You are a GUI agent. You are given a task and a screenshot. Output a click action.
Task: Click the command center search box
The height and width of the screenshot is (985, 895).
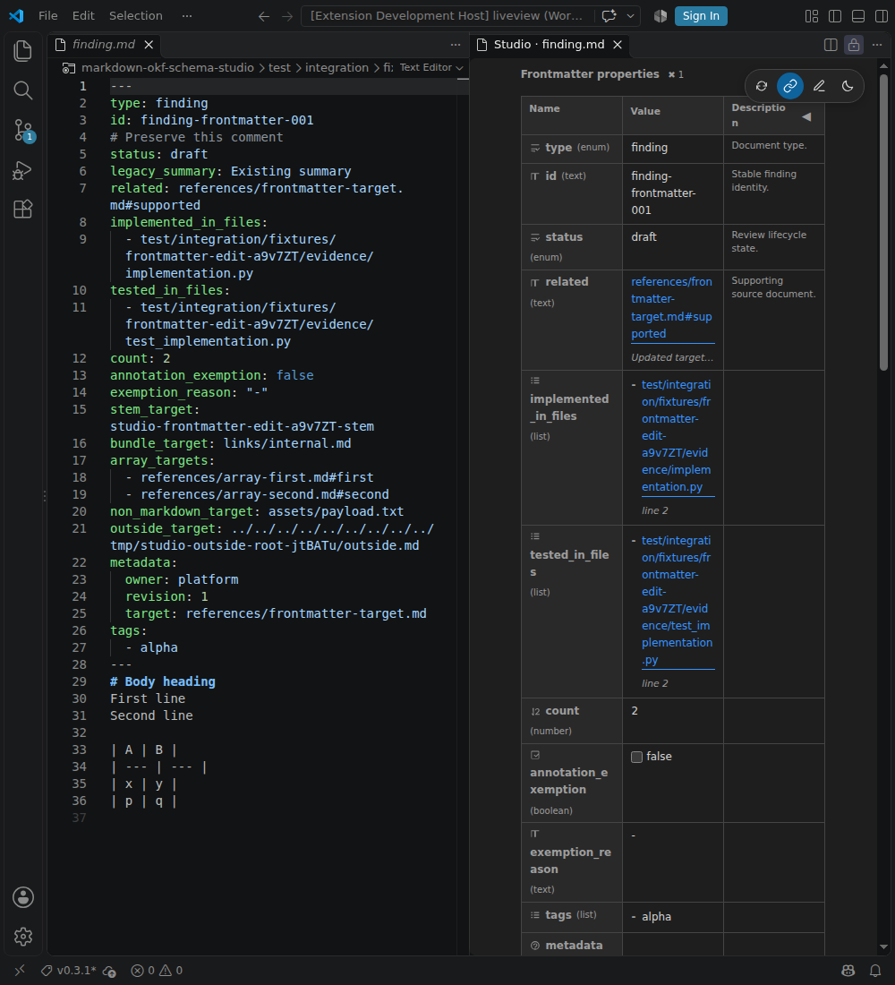click(447, 16)
